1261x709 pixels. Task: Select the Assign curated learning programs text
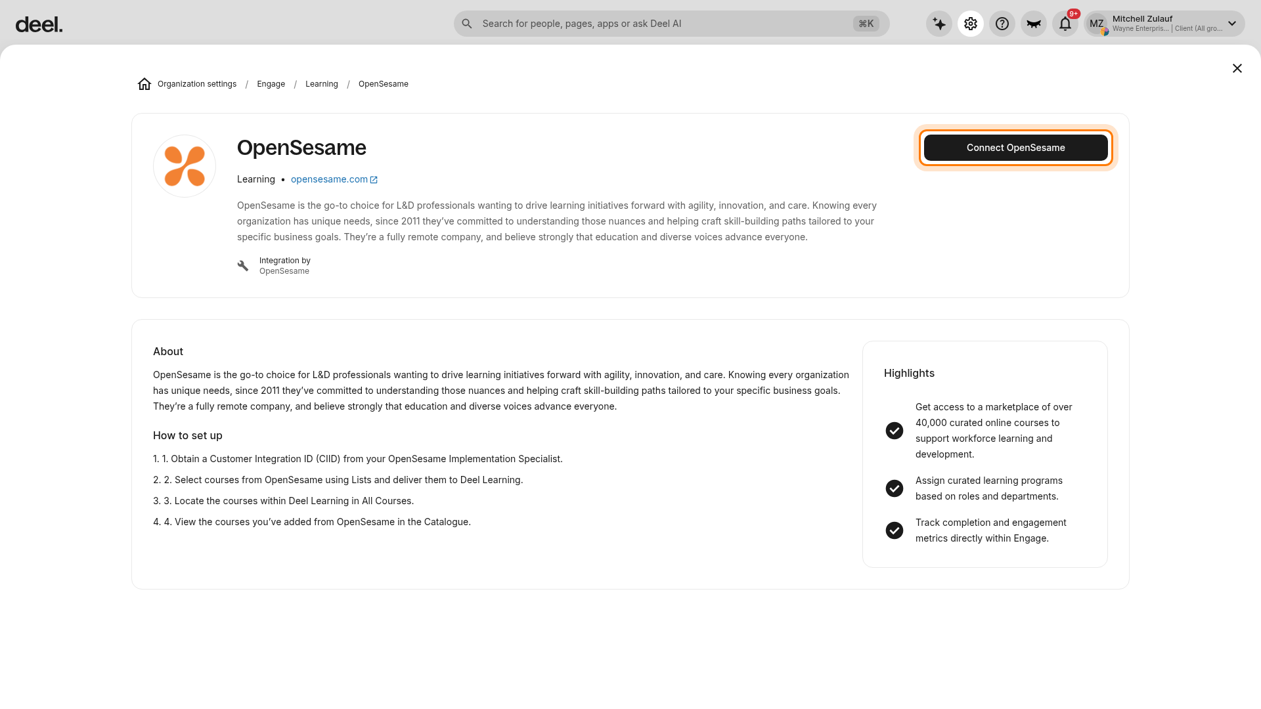pyautogui.click(x=989, y=488)
